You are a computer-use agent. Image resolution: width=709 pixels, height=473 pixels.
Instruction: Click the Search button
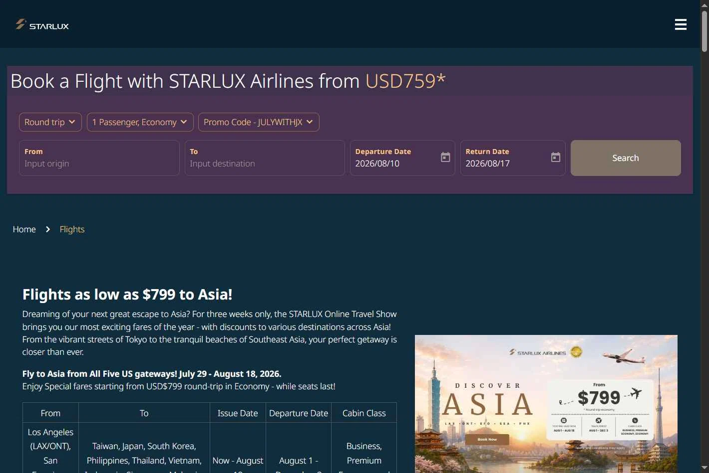coord(626,158)
